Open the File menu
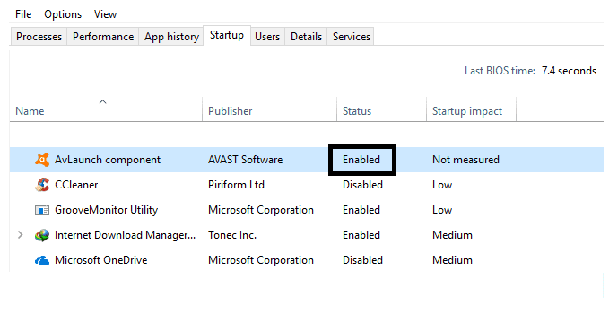Image resolution: width=609 pixels, height=332 pixels. coord(23,14)
